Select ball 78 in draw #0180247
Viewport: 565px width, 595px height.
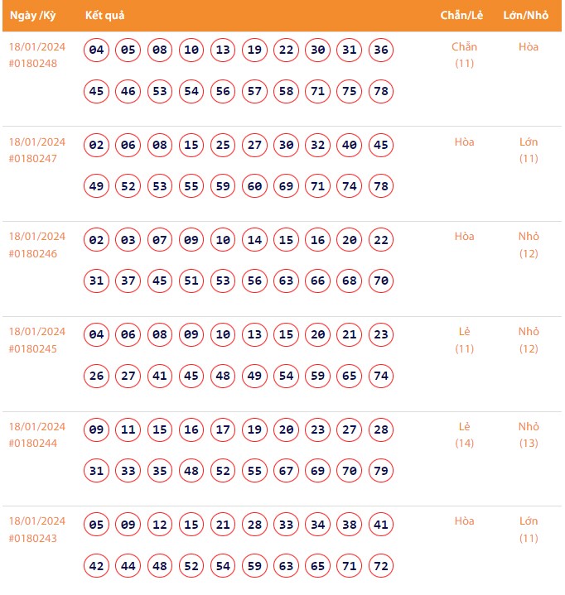coord(381,186)
